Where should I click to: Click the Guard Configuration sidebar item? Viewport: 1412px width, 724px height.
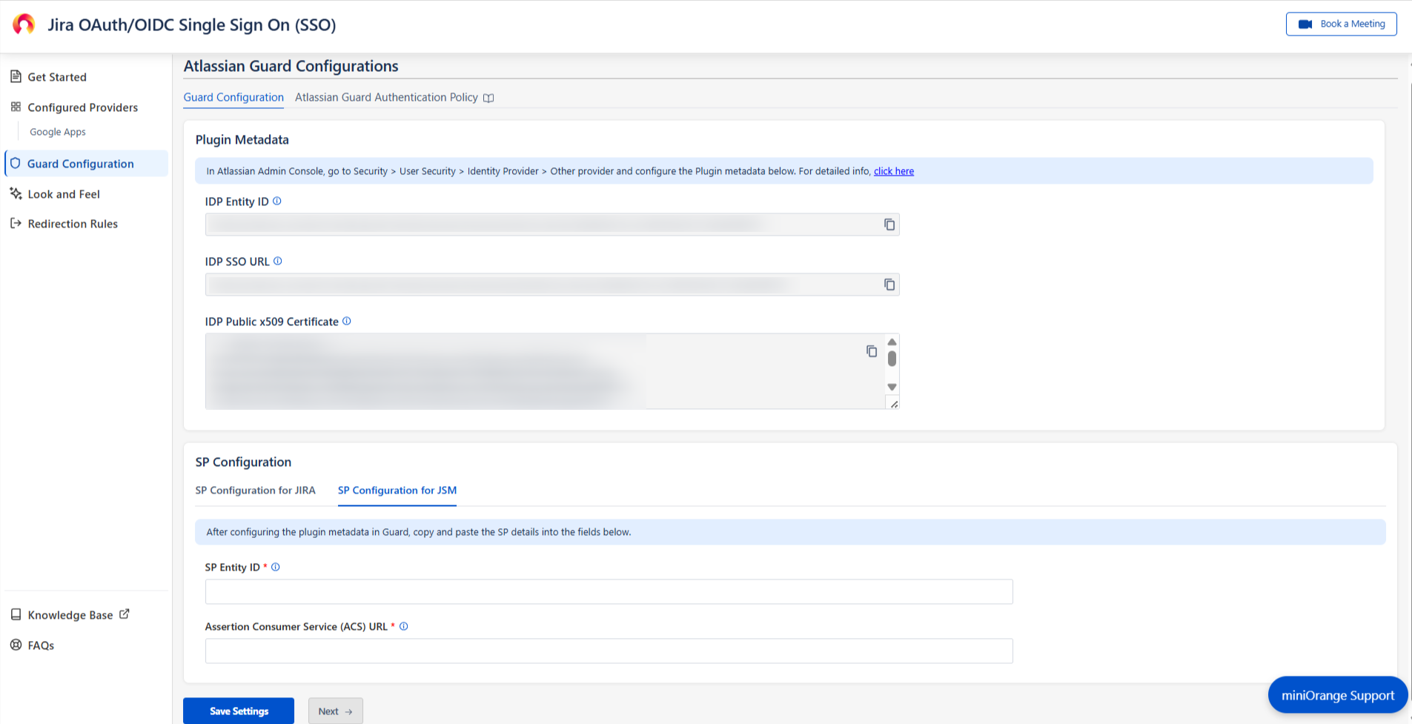click(86, 164)
